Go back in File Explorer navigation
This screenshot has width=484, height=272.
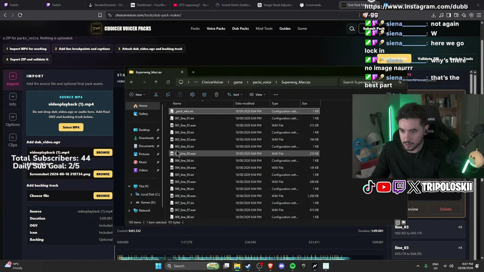(132, 82)
